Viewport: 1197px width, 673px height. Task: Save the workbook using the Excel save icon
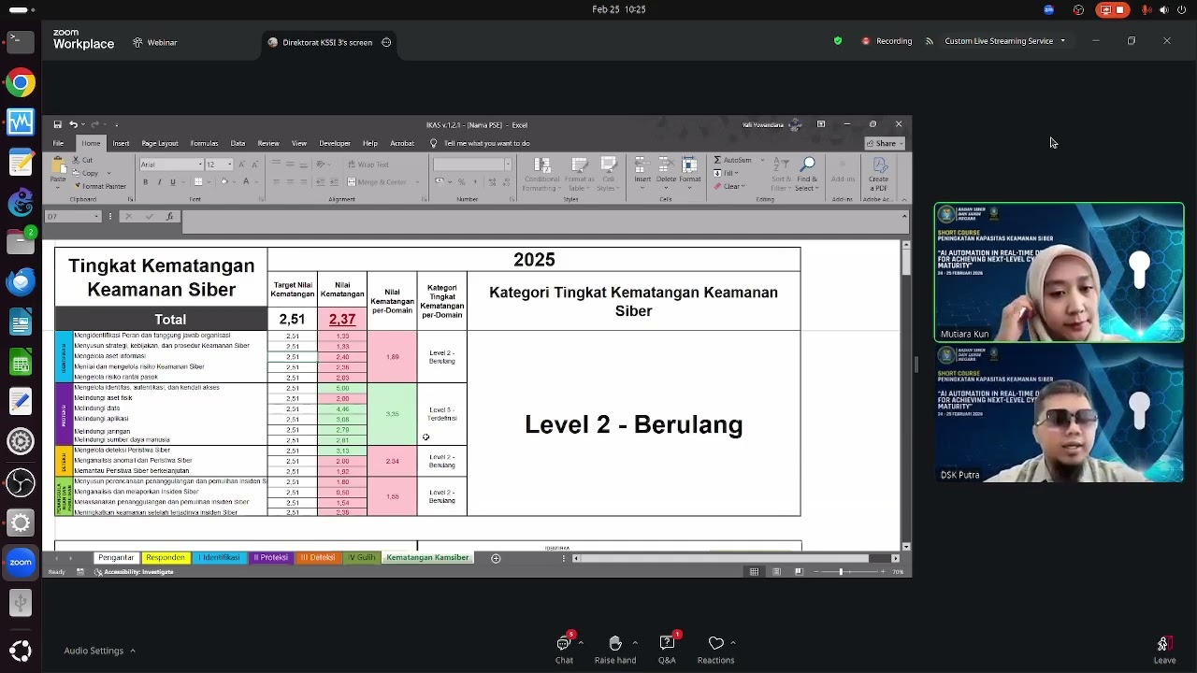pyautogui.click(x=58, y=124)
